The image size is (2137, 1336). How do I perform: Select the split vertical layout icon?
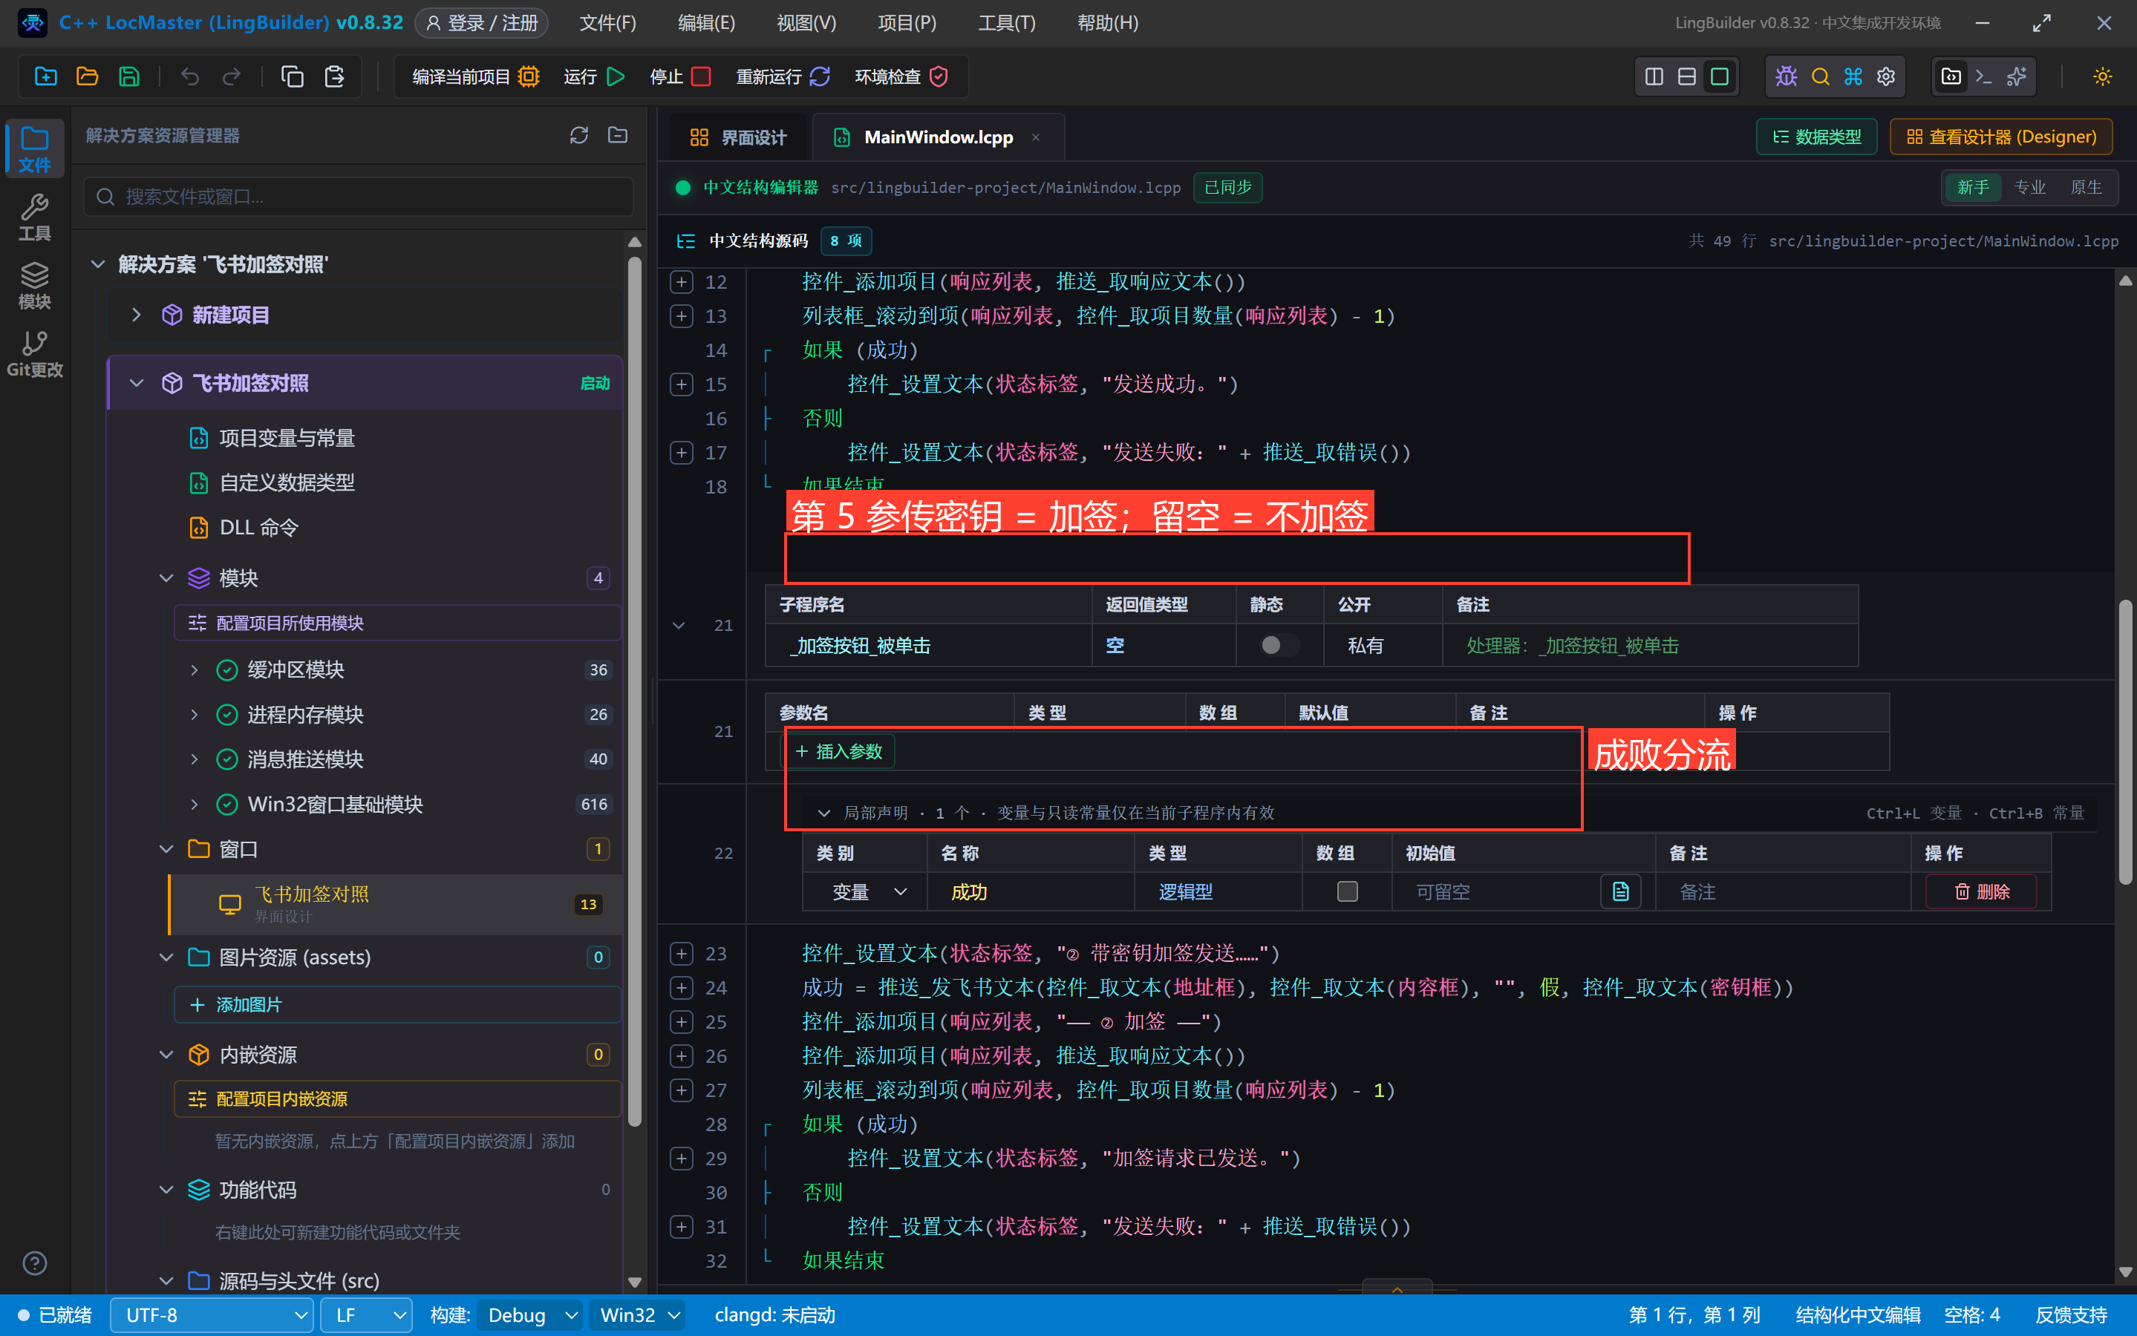pos(1654,77)
